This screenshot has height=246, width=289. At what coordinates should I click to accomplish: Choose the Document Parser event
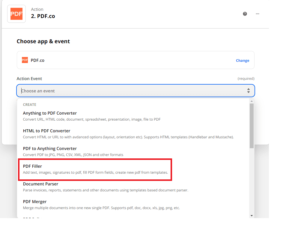(x=40, y=184)
